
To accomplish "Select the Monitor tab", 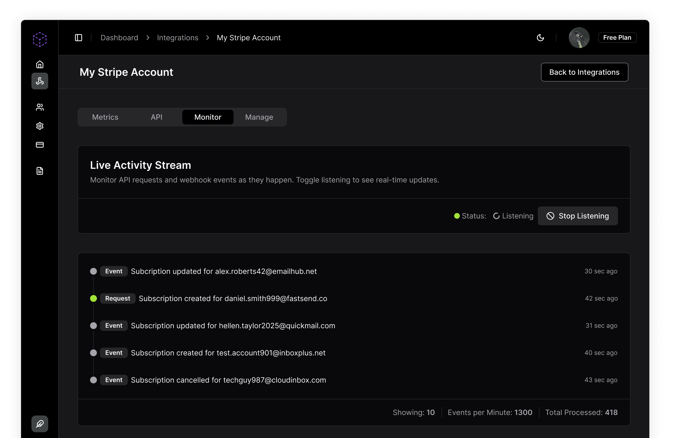I will point(208,117).
